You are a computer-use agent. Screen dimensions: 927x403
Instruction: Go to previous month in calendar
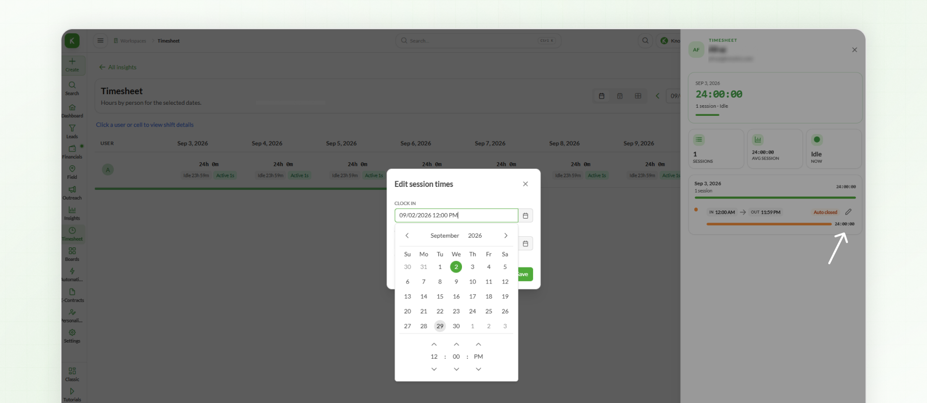coord(407,236)
